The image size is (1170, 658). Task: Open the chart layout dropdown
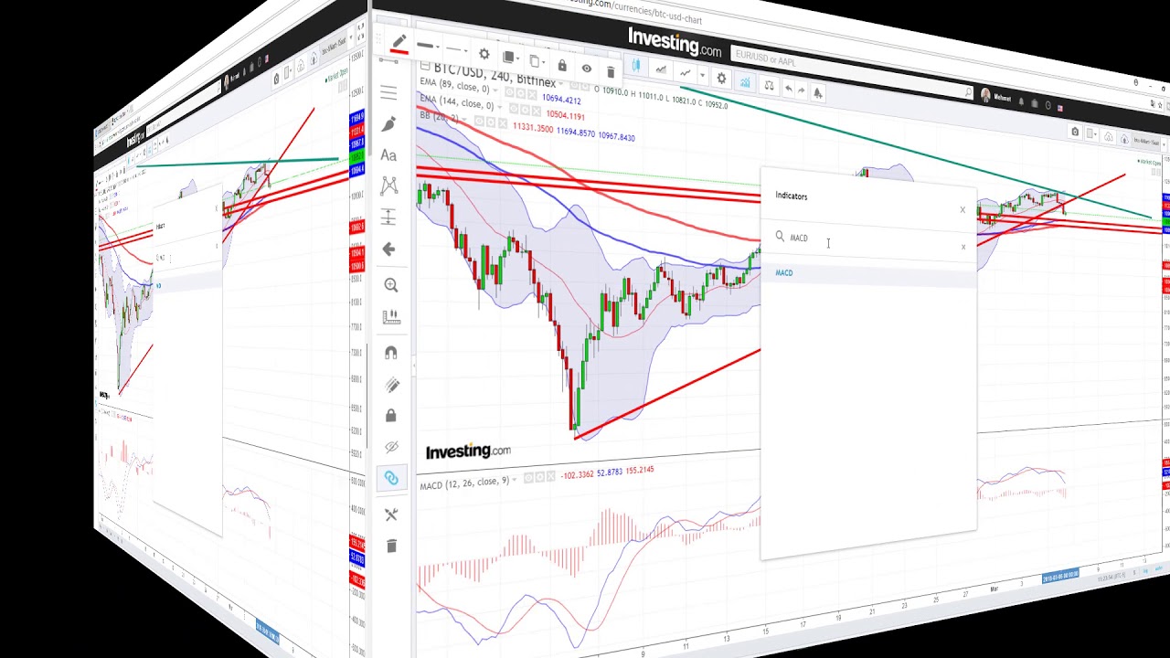click(x=1090, y=134)
